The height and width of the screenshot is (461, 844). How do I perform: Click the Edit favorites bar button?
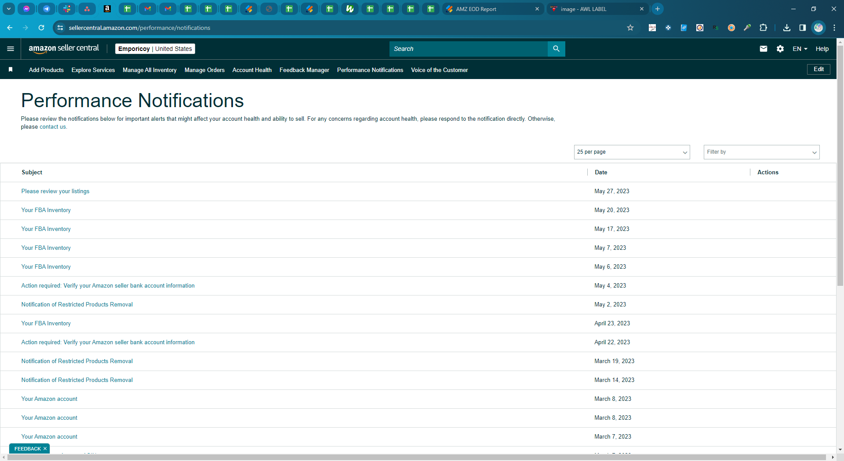tap(819, 69)
